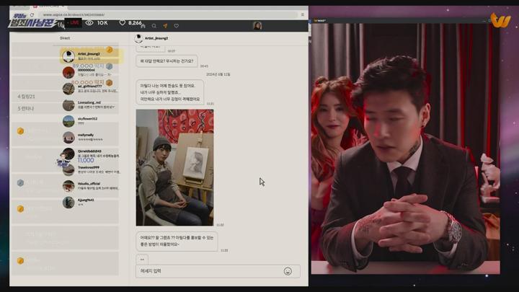Viewport: 519px width, 292px height.
Task: Click the browser reload icon
Action: tap(32, 14)
